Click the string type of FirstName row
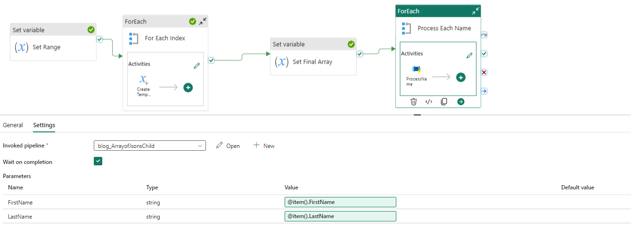Image resolution: width=631 pixels, height=228 pixels. (x=153, y=203)
